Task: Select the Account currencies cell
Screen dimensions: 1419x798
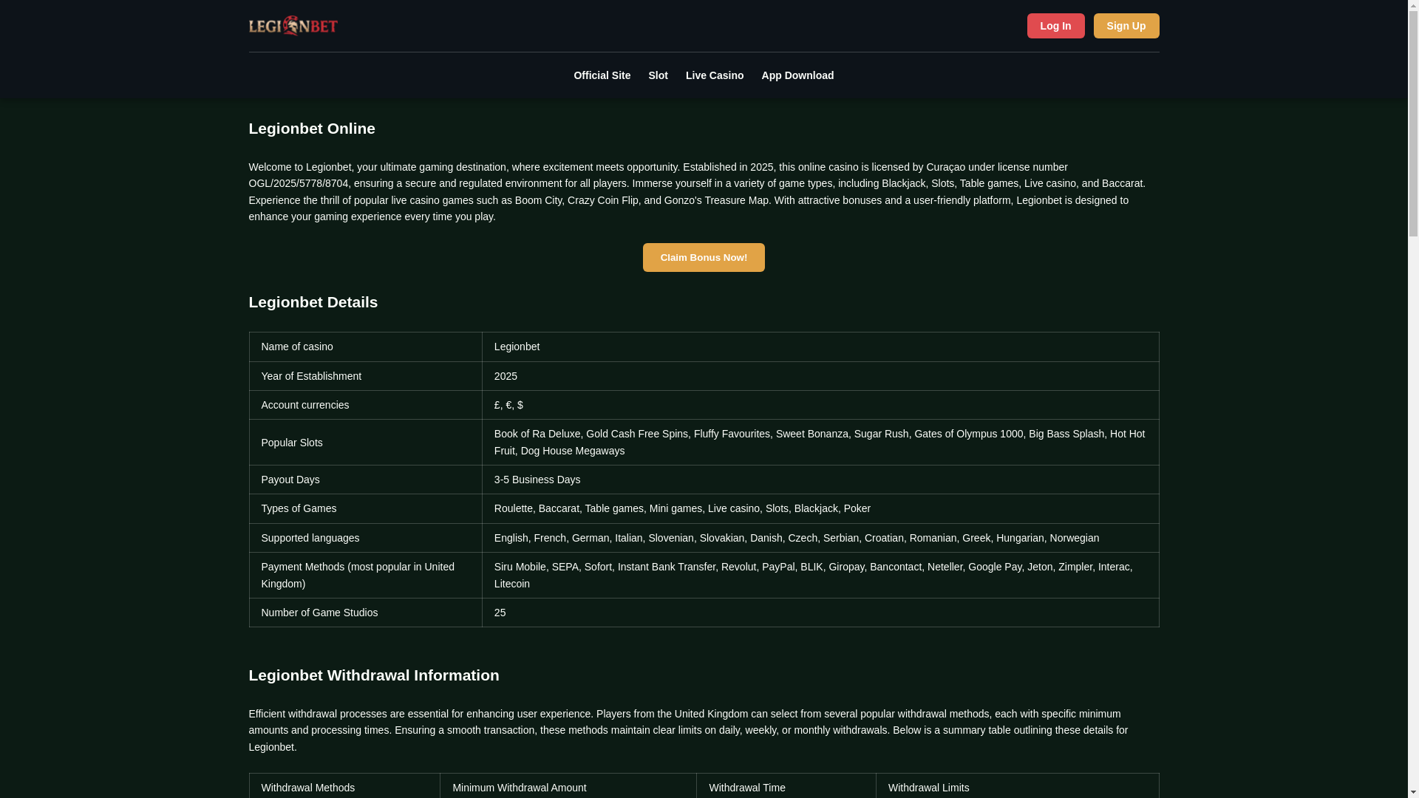Action: tap(365, 405)
